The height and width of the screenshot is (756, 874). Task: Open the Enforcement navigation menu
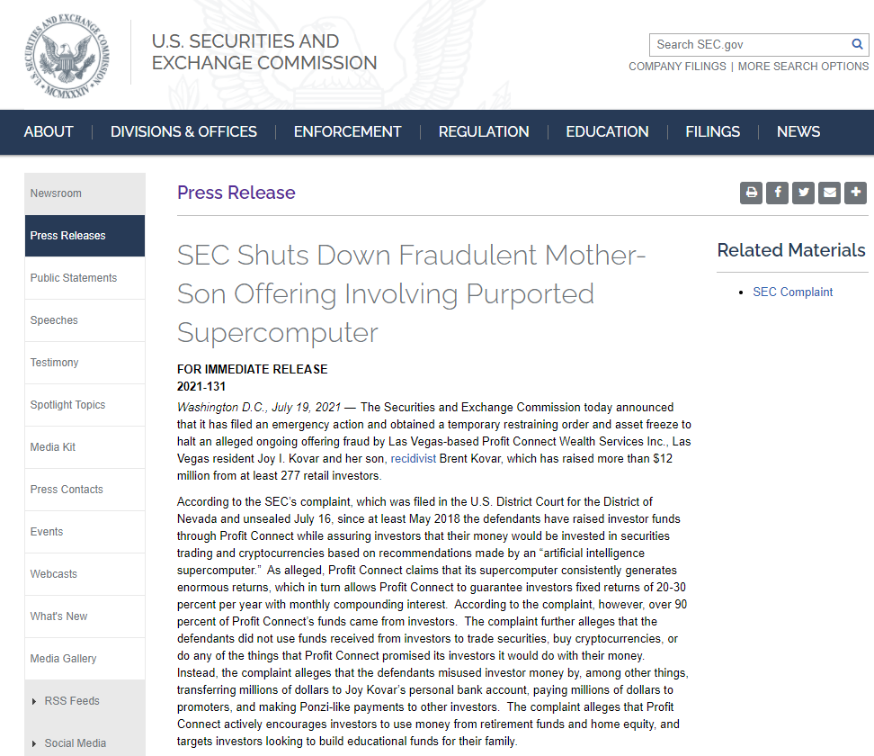[x=347, y=132]
